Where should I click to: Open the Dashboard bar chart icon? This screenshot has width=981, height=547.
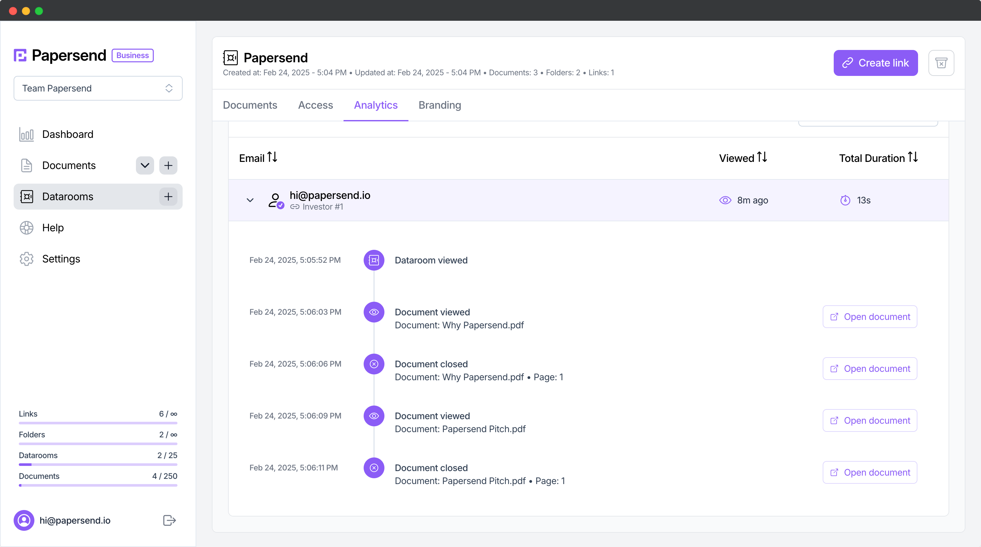tap(26, 134)
